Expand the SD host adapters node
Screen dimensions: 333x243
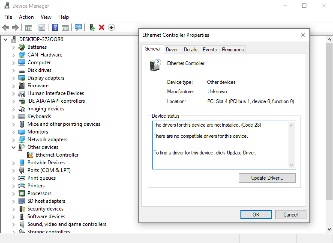pos(14,201)
